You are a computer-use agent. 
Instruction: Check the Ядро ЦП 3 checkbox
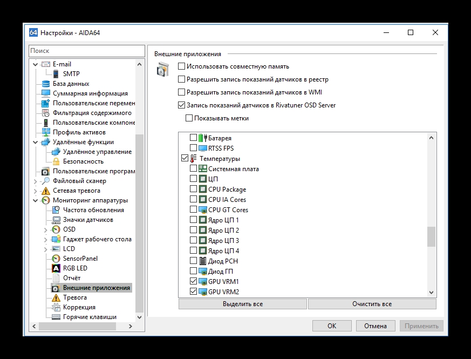tap(194, 240)
